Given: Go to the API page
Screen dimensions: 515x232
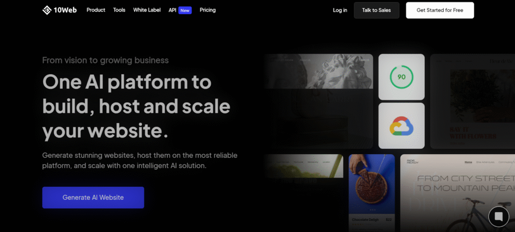Looking at the screenshot, I should (x=173, y=10).
